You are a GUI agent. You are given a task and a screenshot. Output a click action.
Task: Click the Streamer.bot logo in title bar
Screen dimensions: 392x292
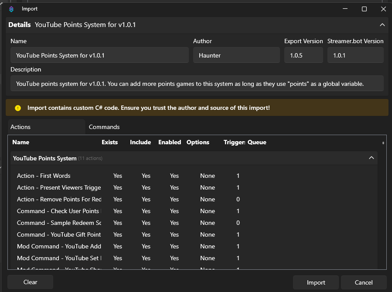[11, 9]
